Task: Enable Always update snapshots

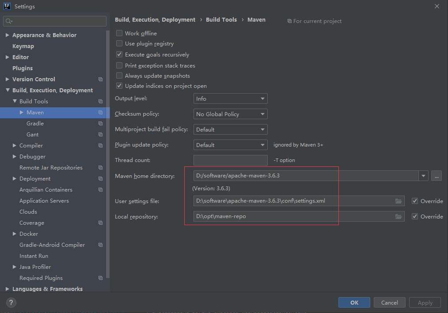Action: pyautogui.click(x=119, y=75)
